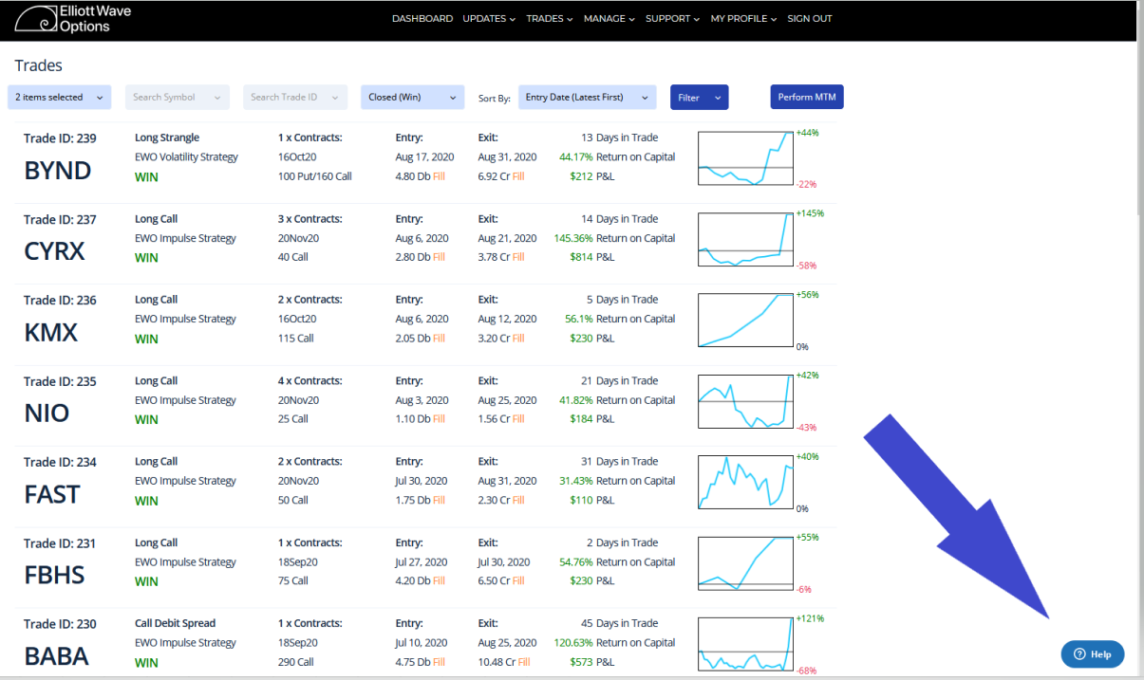Open the FBHS performance chart
Screen dimensions: 1144x680
pyautogui.click(x=745, y=563)
